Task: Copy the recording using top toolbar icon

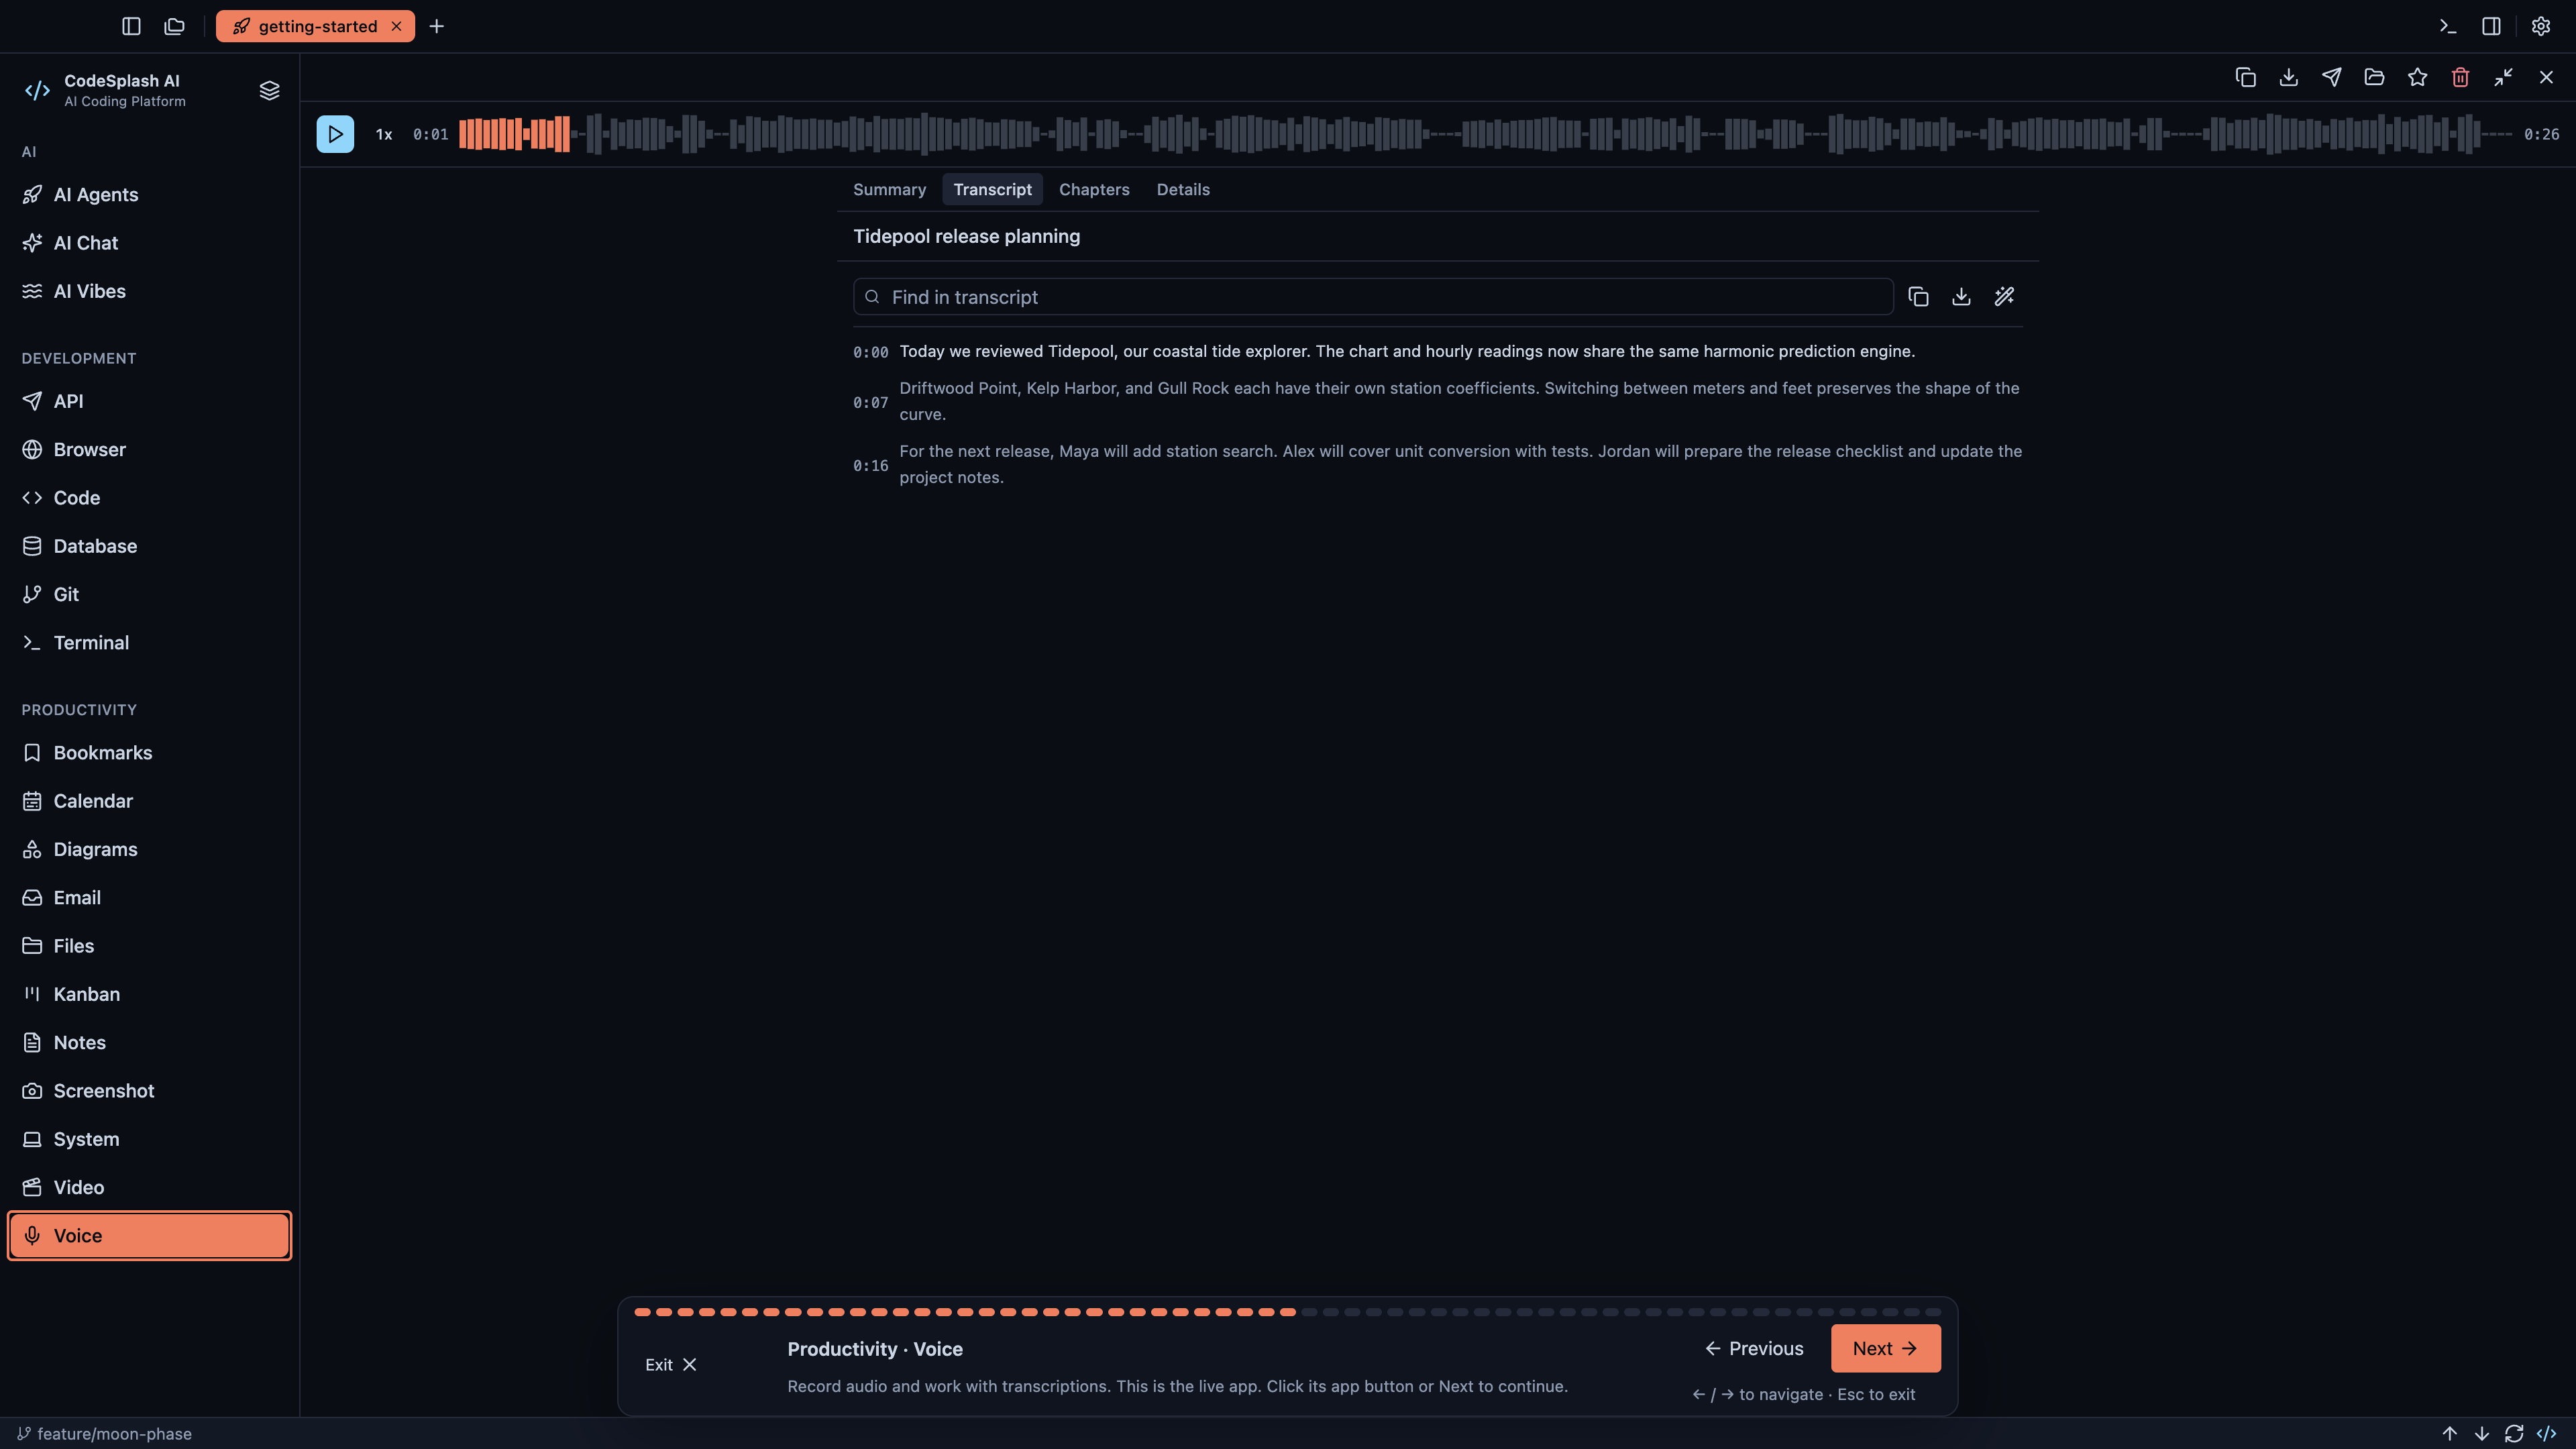Action: [2245, 77]
